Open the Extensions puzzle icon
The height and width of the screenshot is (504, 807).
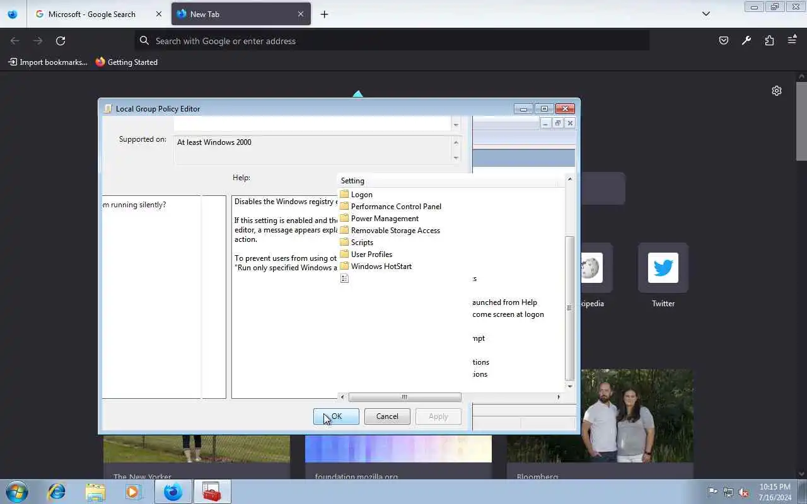tap(769, 40)
